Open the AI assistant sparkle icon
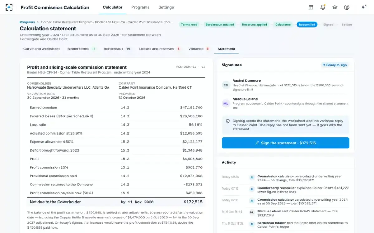Image resolution: width=374 pixels, height=233 pixels. click(x=363, y=7)
